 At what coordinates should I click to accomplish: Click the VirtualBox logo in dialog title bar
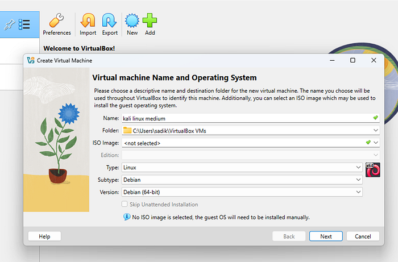tap(31, 60)
